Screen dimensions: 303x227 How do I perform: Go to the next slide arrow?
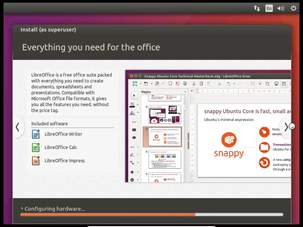286,127
